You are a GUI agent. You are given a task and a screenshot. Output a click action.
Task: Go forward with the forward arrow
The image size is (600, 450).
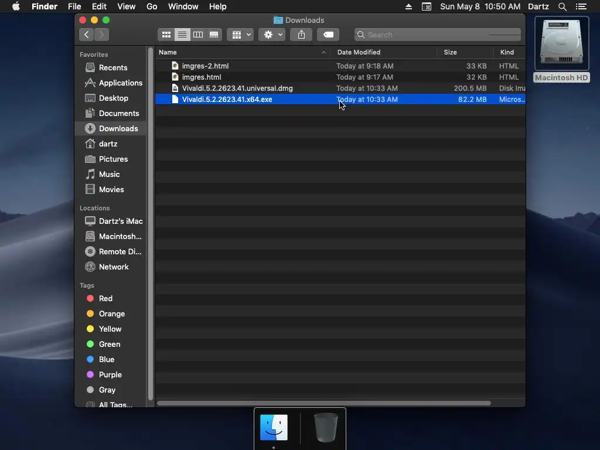point(101,35)
